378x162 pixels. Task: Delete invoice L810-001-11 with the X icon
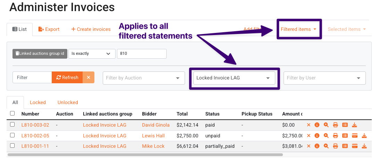(x=308, y=146)
